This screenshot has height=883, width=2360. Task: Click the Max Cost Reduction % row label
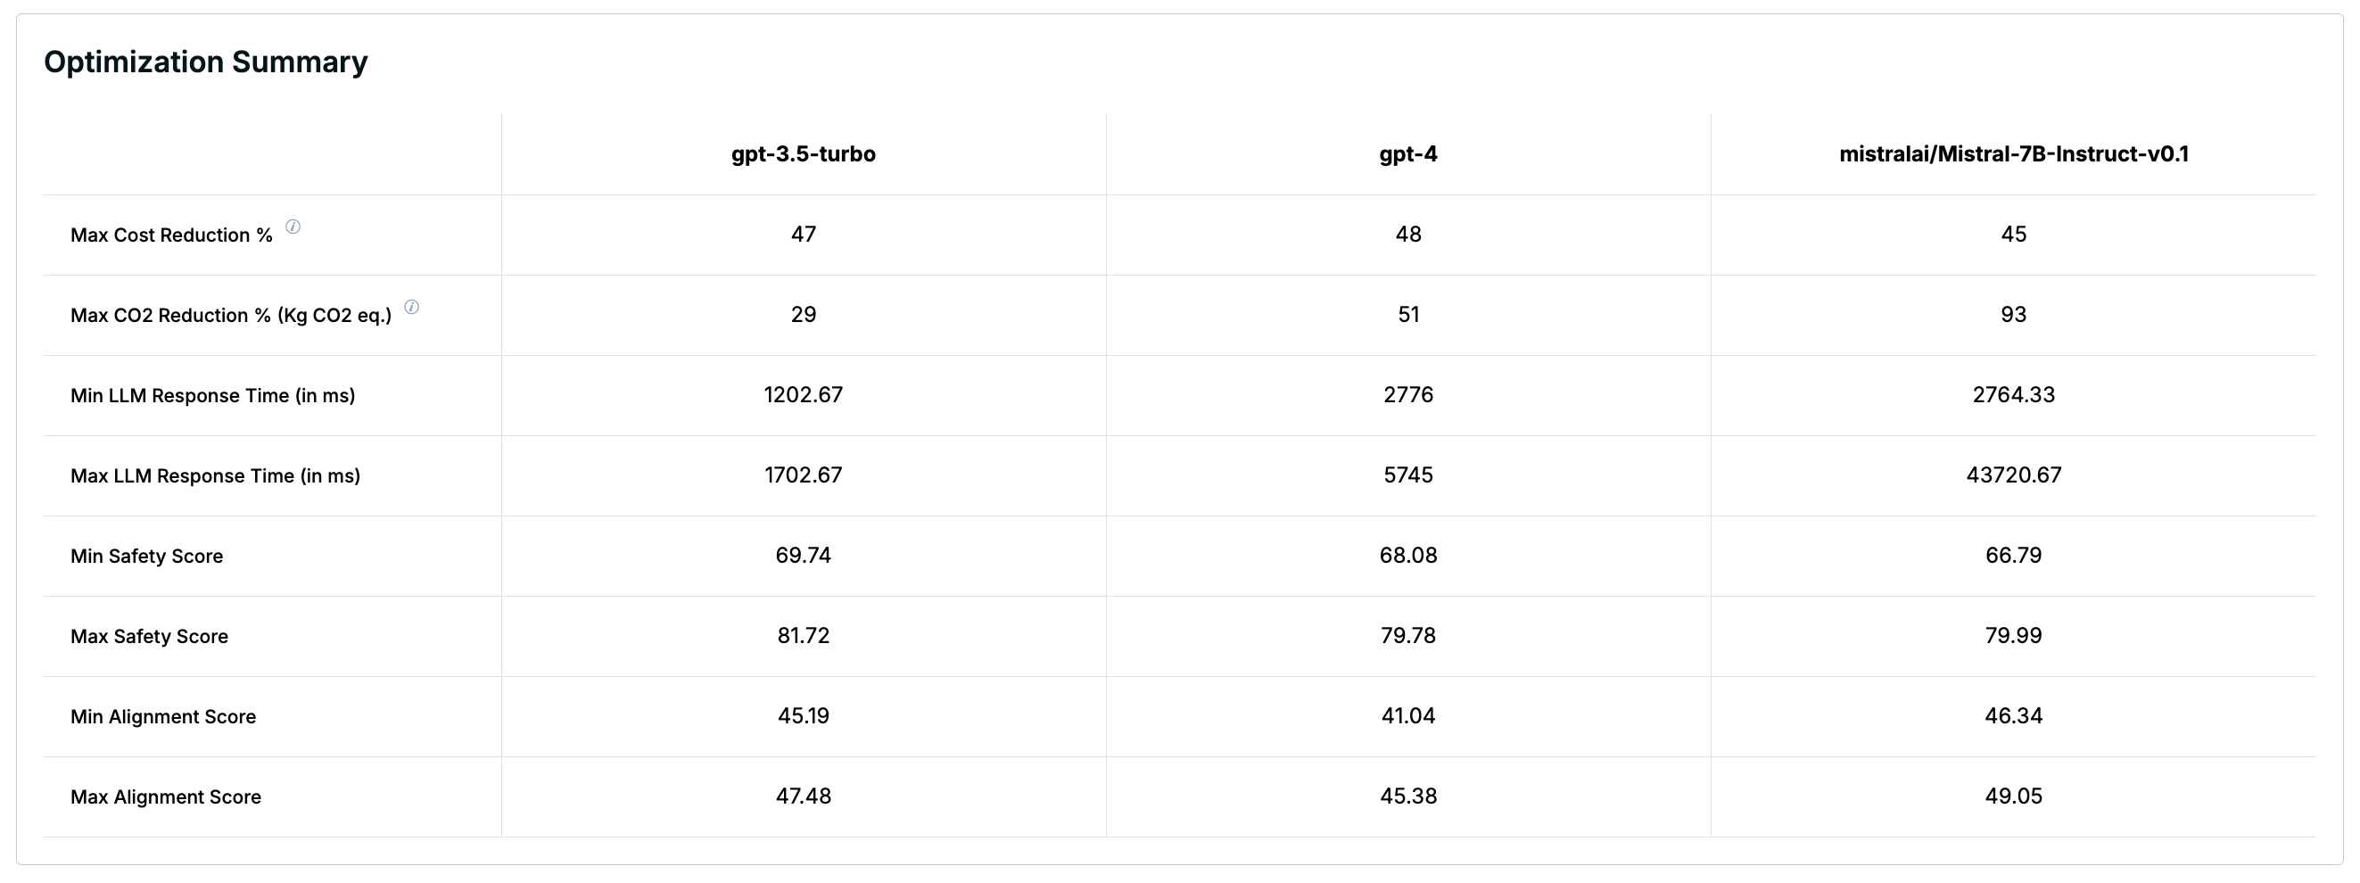click(x=171, y=235)
